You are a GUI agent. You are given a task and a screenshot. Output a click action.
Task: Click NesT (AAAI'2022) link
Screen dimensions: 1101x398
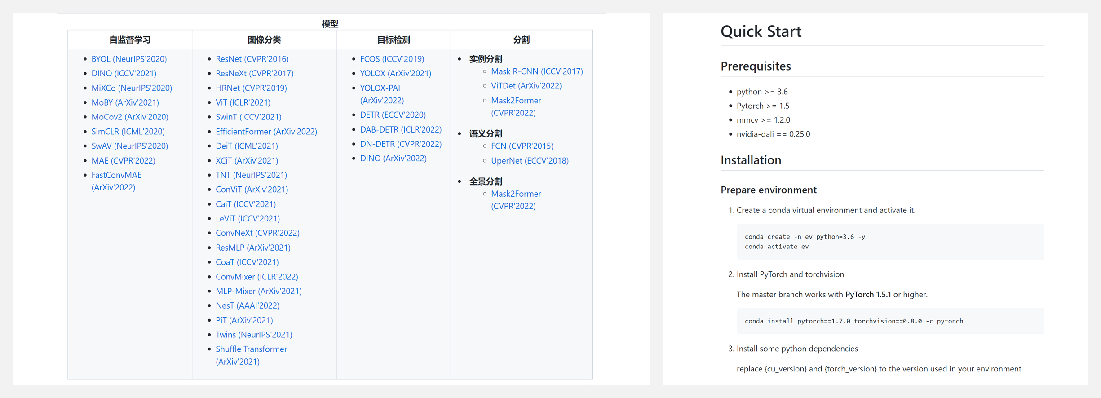pos(248,305)
